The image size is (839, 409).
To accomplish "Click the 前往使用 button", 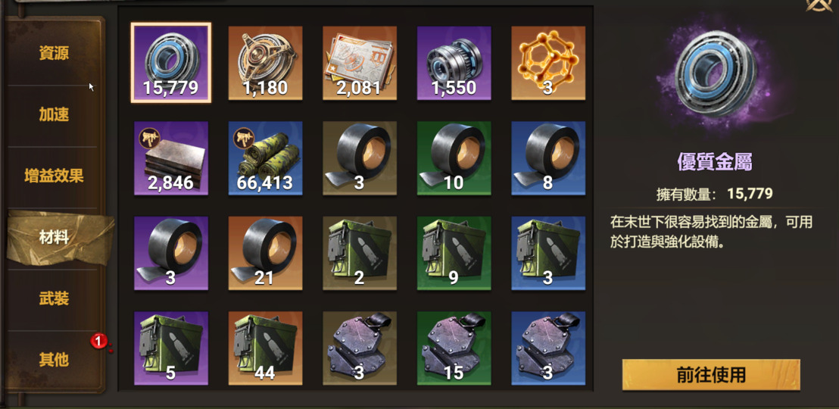I will tap(711, 375).
